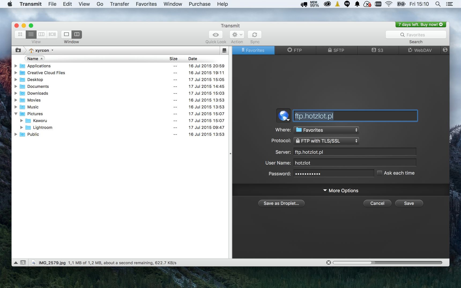
Task: Switch to the S3 tab
Action: [x=378, y=50]
